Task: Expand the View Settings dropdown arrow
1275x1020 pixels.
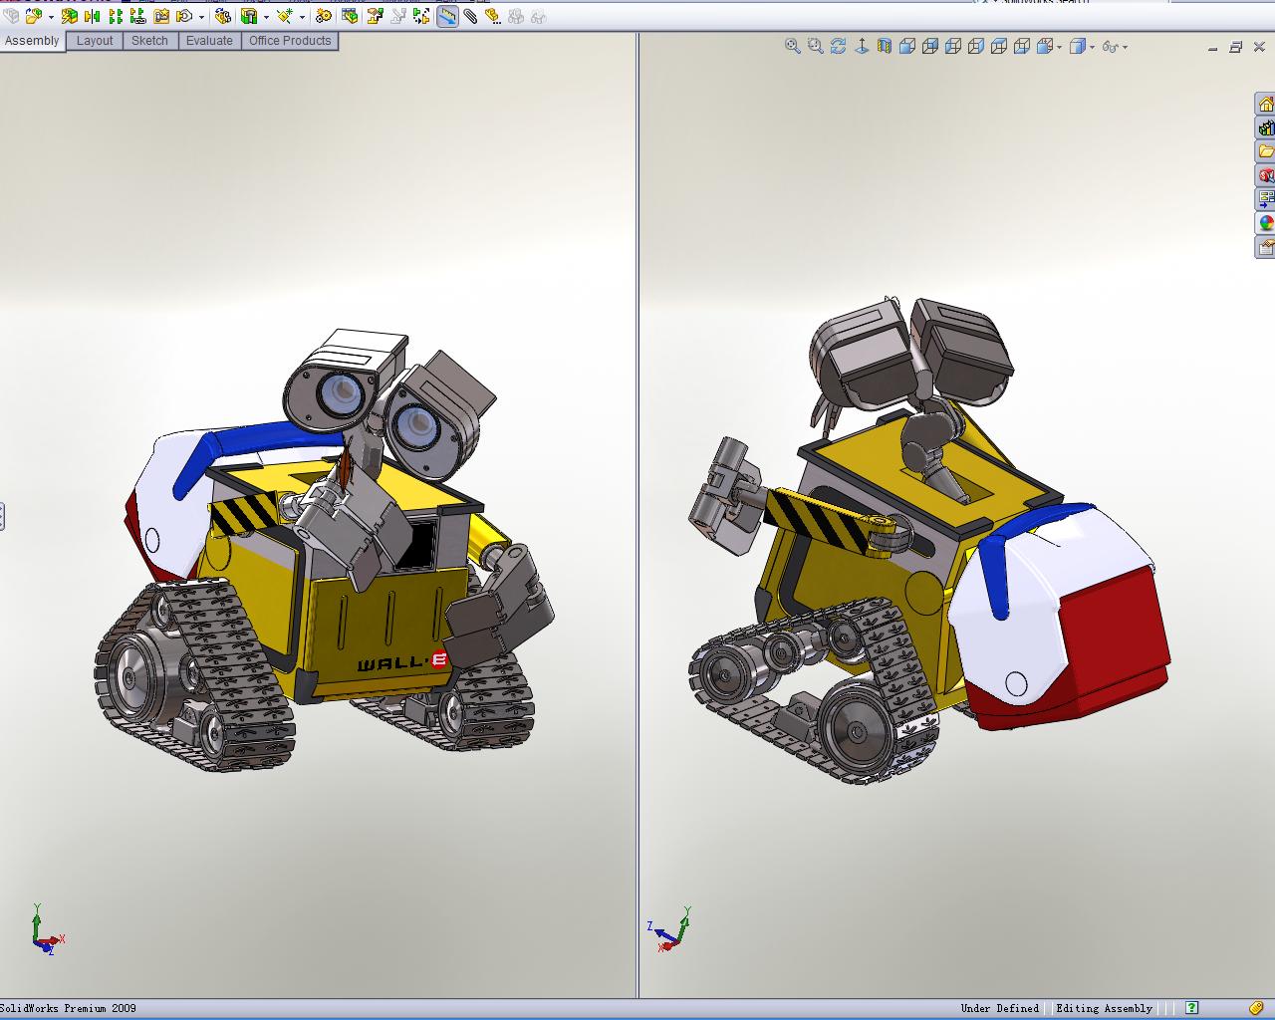Action: pos(1092,47)
